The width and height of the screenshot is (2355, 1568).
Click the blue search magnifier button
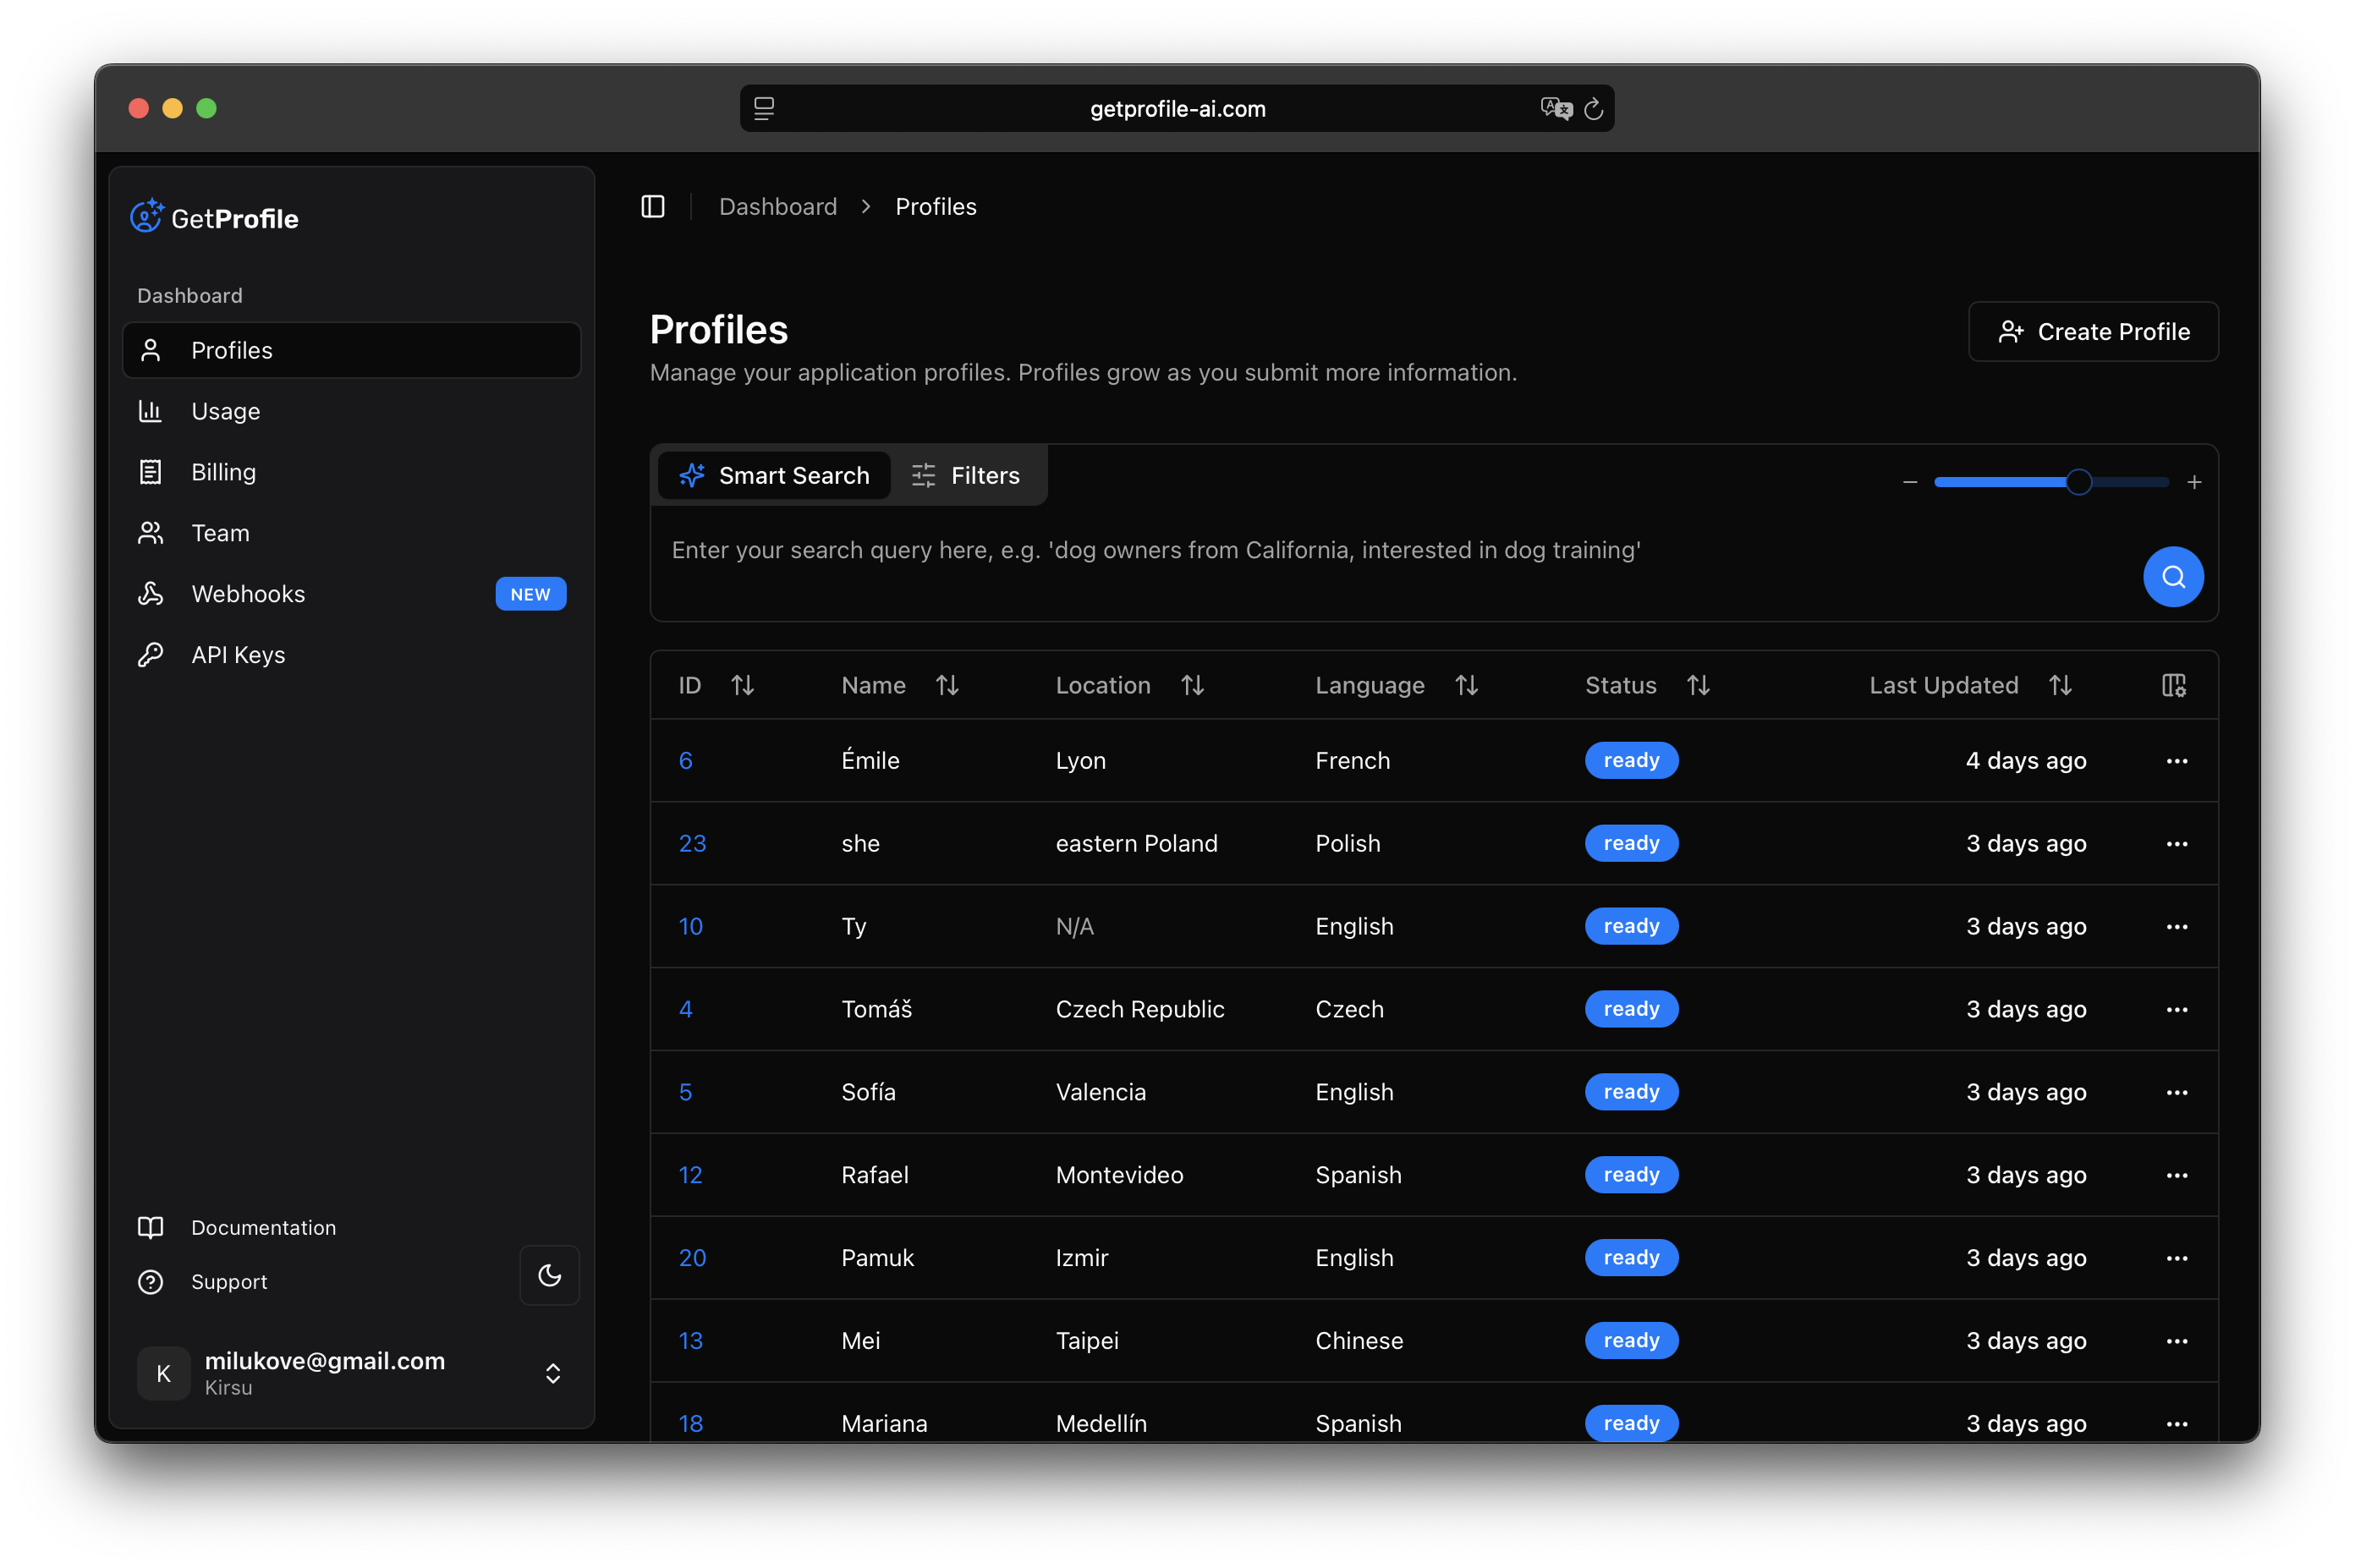[2172, 577]
